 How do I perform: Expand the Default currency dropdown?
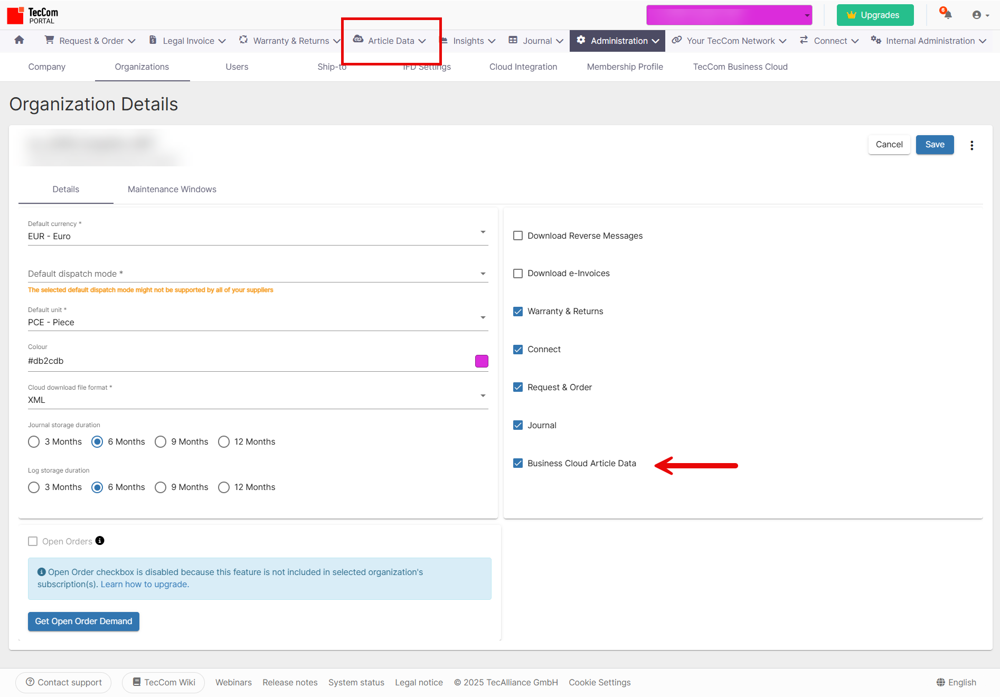483,232
